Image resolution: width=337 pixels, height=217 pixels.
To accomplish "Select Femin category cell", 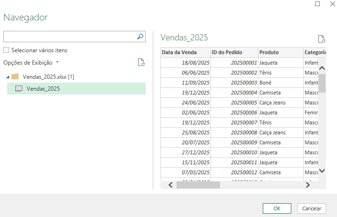I will pyautogui.click(x=311, y=113).
